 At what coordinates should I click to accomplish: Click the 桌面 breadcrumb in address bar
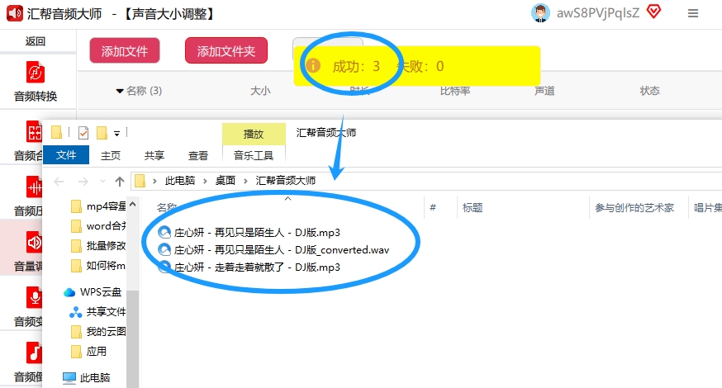click(226, 181)
